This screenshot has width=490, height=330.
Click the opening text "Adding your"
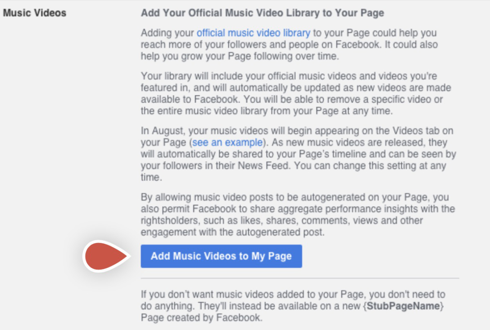pos(167,33)
